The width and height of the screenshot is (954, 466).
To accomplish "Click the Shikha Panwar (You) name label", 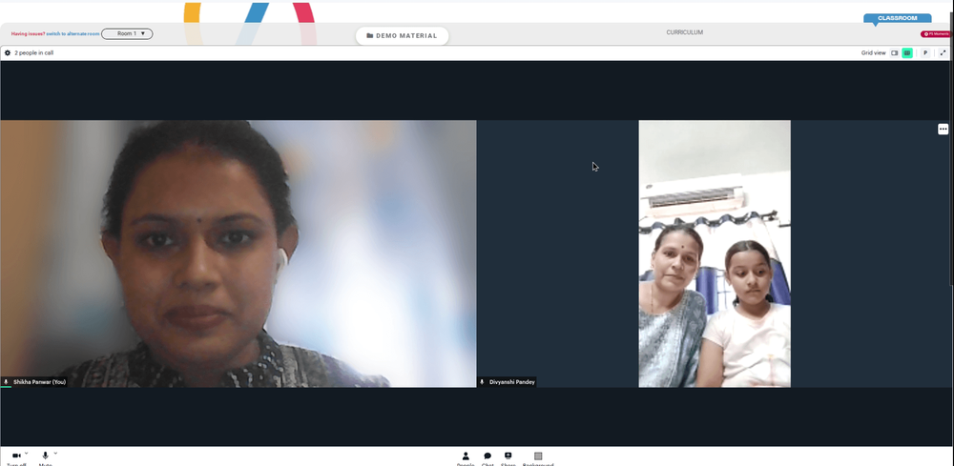I will coord(39,382).
